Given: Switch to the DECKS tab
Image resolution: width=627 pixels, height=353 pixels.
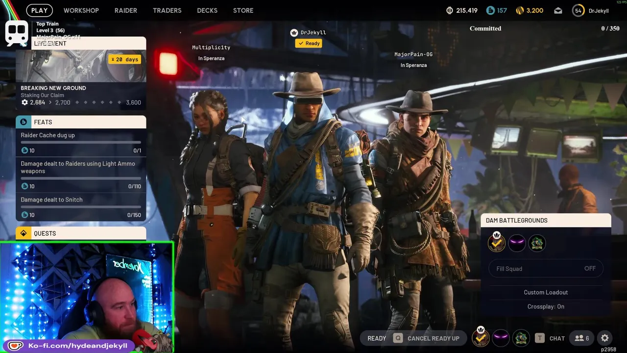Looking at the screenshot, I should coord(207,10).
